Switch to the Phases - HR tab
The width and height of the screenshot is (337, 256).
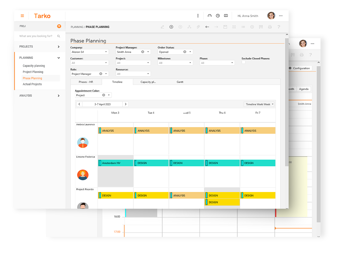point(86,82)
